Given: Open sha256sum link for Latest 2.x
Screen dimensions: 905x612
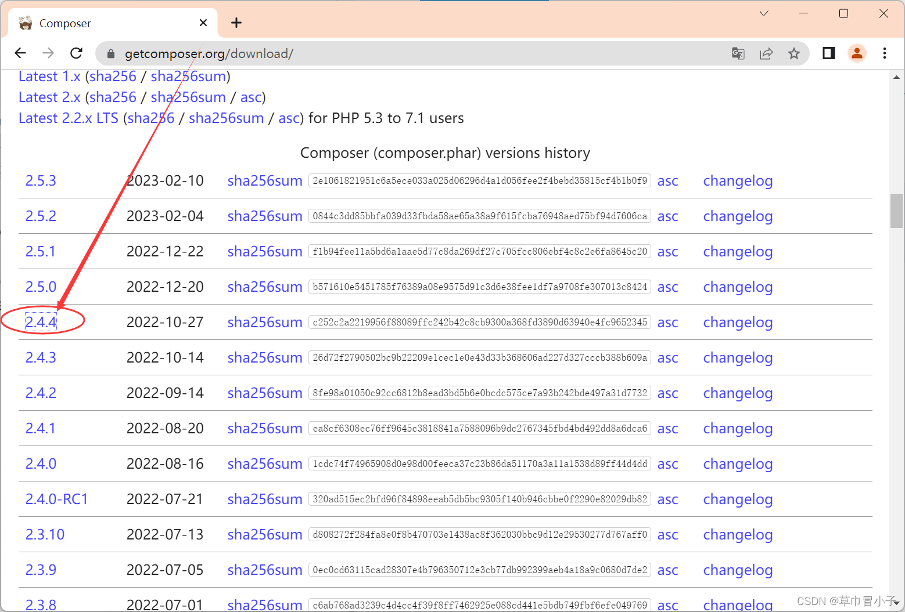Looking at the screenshot, I should coord(188,97).
